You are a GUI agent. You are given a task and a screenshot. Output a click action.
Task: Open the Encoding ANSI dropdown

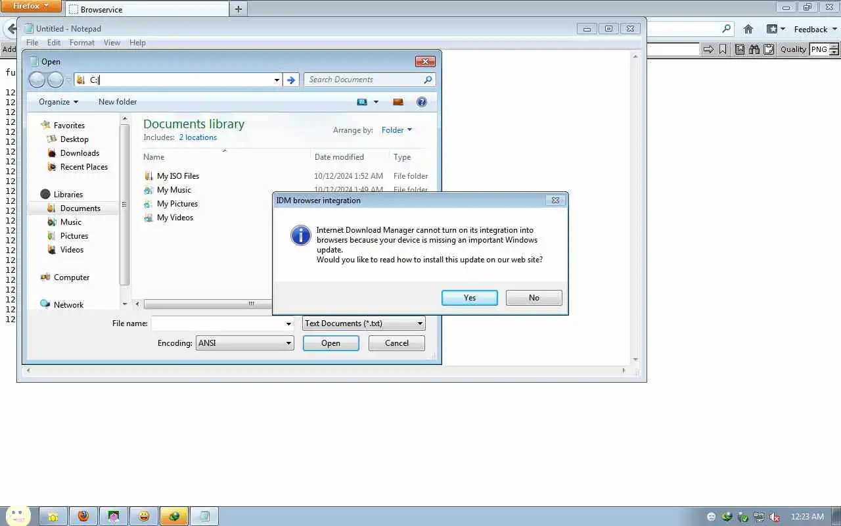[244, 343]
